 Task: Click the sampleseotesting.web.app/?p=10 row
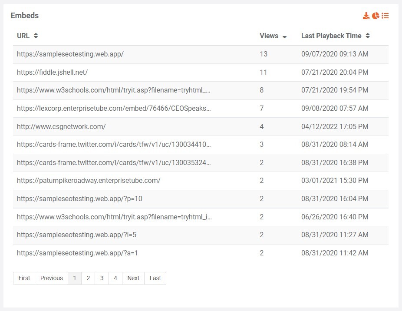(x=79, y=199)
